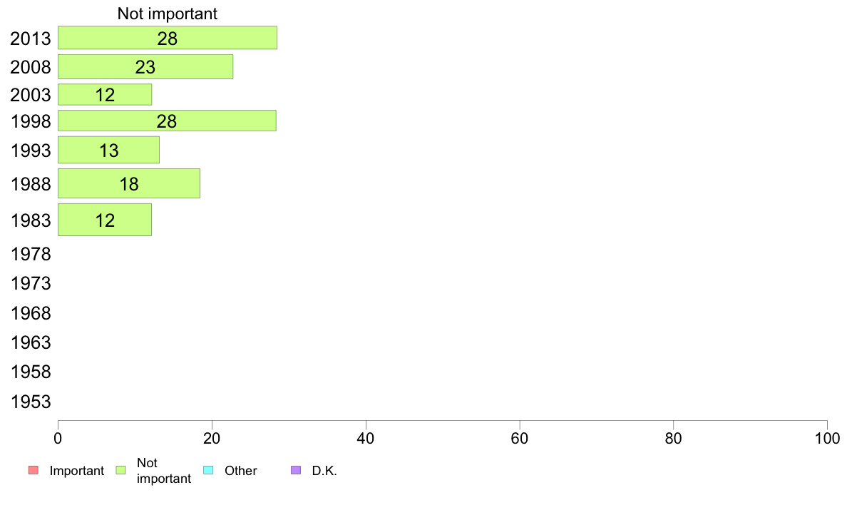Screen dimensions: 847x525
Task: Select the 1988 bar showing 18
Action: 129,184
